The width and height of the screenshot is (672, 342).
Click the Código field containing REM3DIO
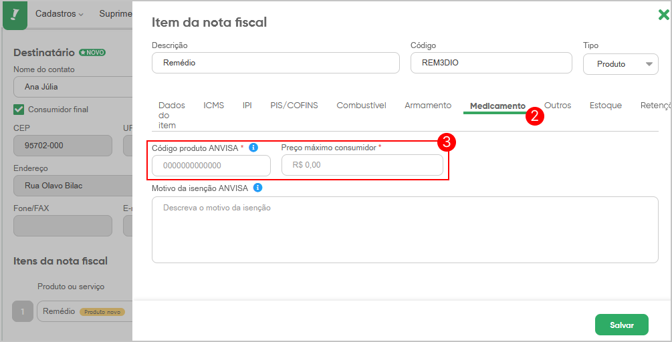[x=491, y=63]
